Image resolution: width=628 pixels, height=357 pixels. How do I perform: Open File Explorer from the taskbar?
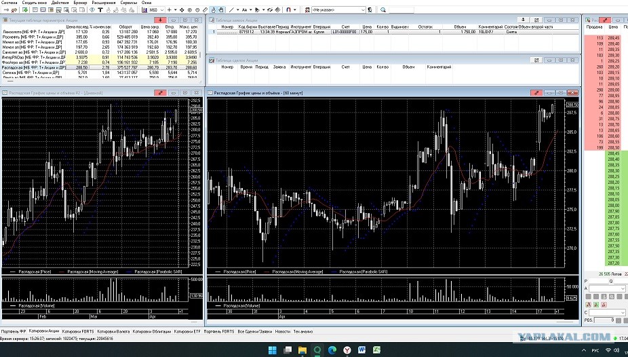[302, 350]
